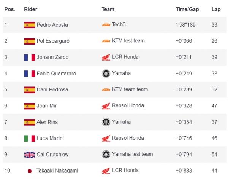Click the Spanish flag beside Pedro Acosta
228x179 pixels.
point(29,25)
